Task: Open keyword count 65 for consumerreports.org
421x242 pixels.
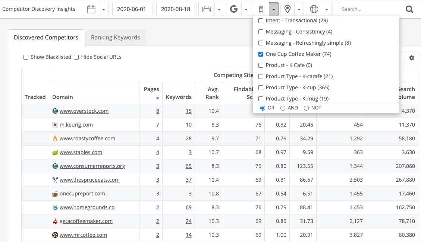Action: pos(188,166)
